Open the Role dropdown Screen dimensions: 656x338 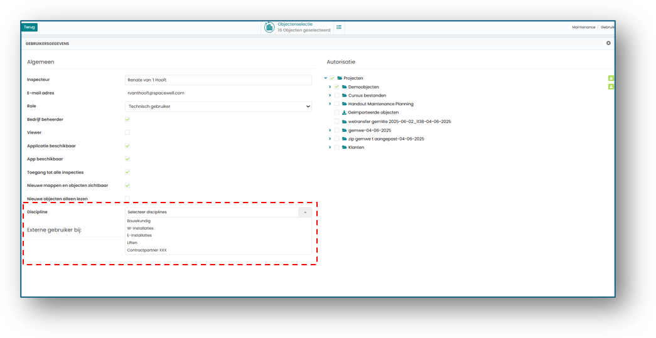[x=218, y=107]
